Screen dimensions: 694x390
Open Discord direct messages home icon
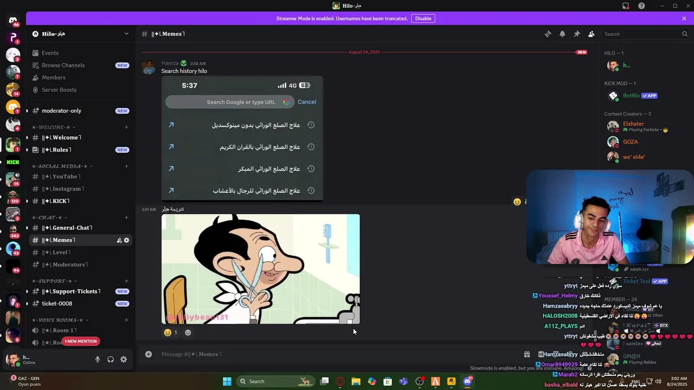point(13,20)
